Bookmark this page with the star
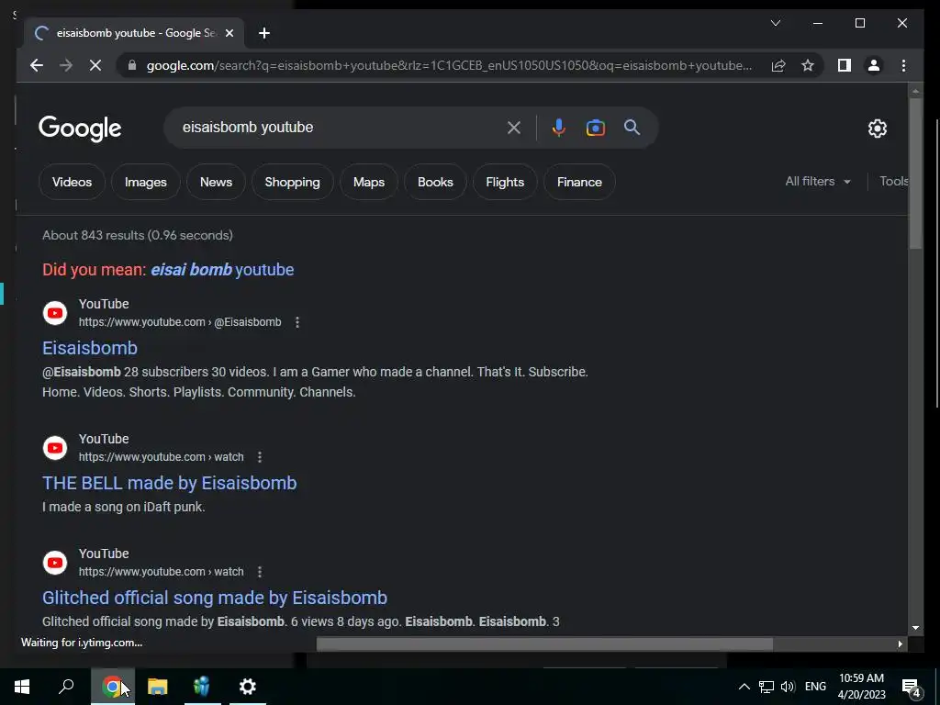 point(808,65)
